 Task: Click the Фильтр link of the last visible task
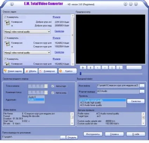click(x=57, y=59)
